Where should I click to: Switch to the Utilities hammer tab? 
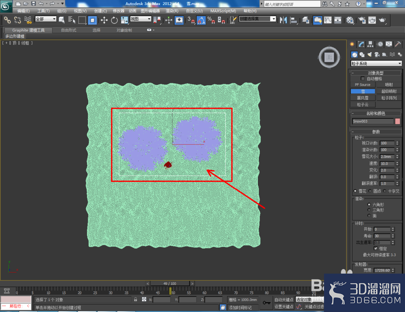[x=398, y=44]
